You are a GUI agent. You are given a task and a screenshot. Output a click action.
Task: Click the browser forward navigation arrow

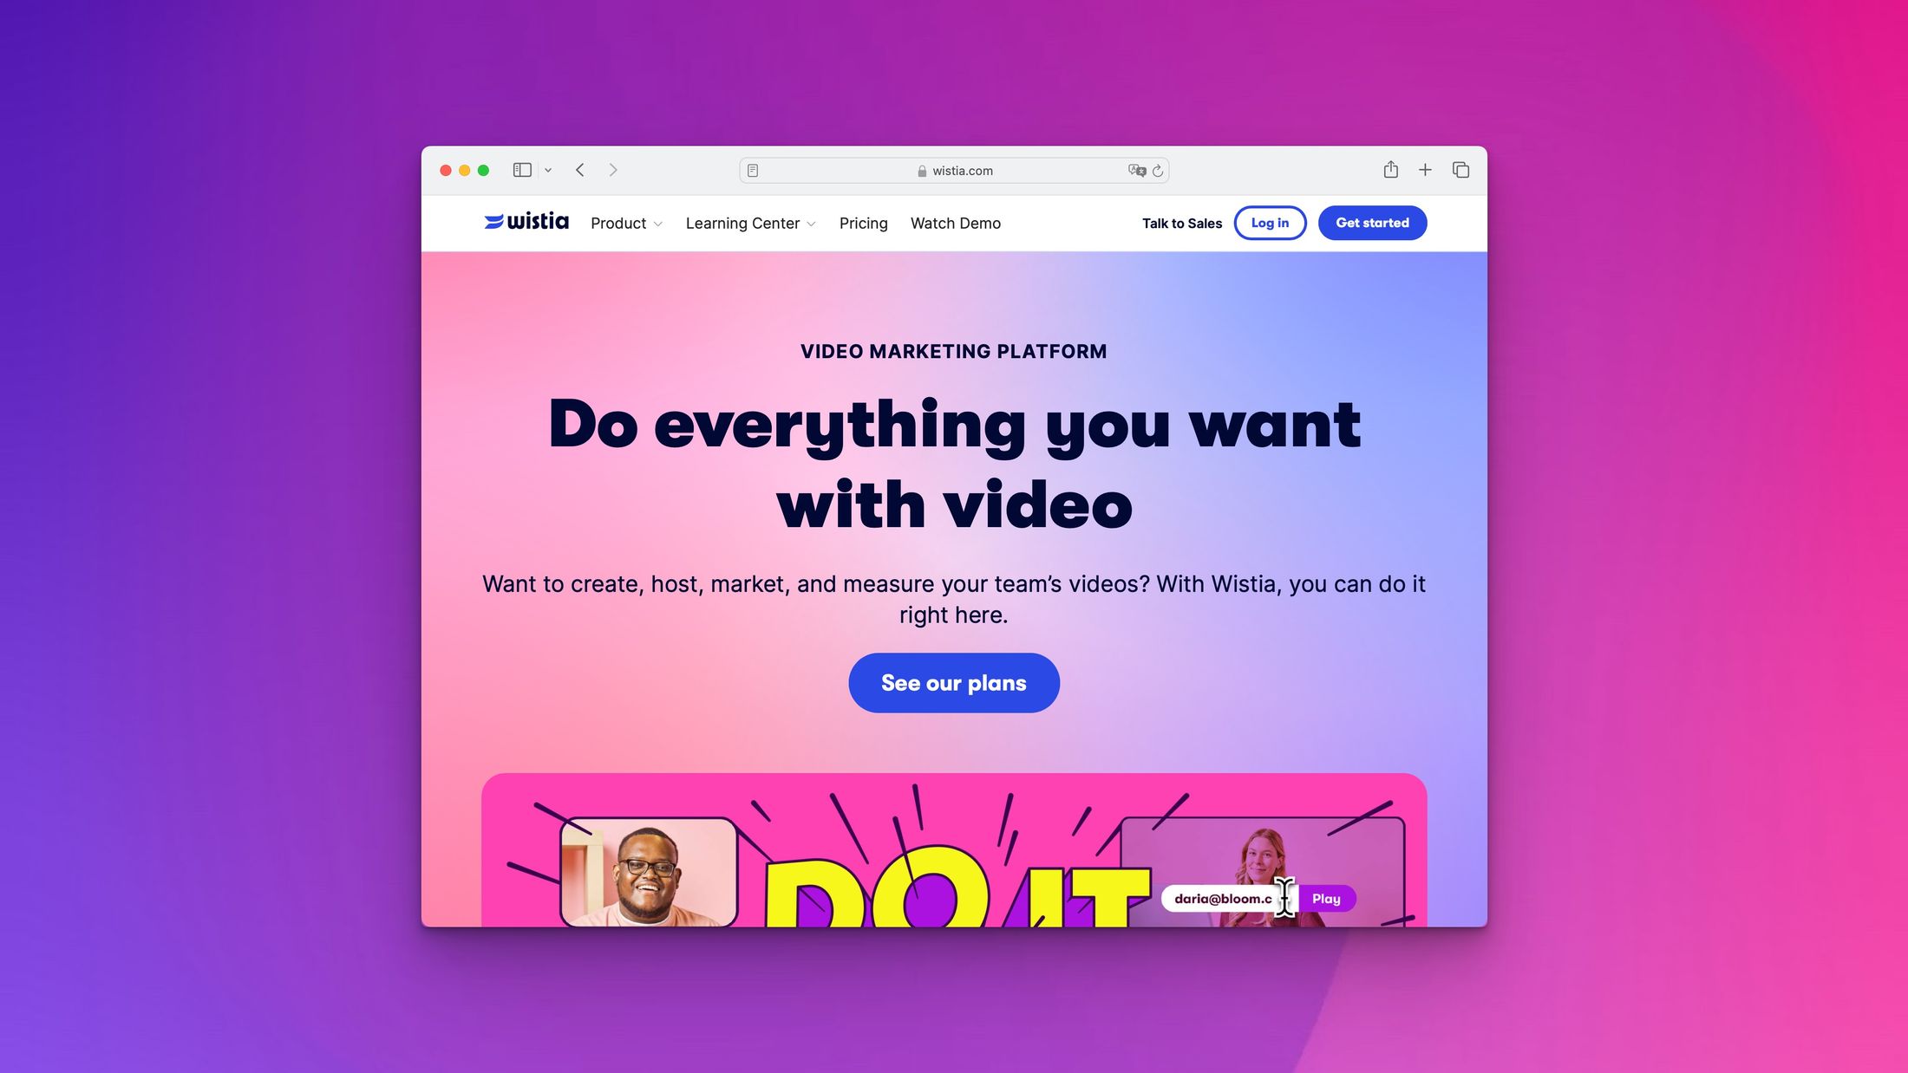pos(613,169)
